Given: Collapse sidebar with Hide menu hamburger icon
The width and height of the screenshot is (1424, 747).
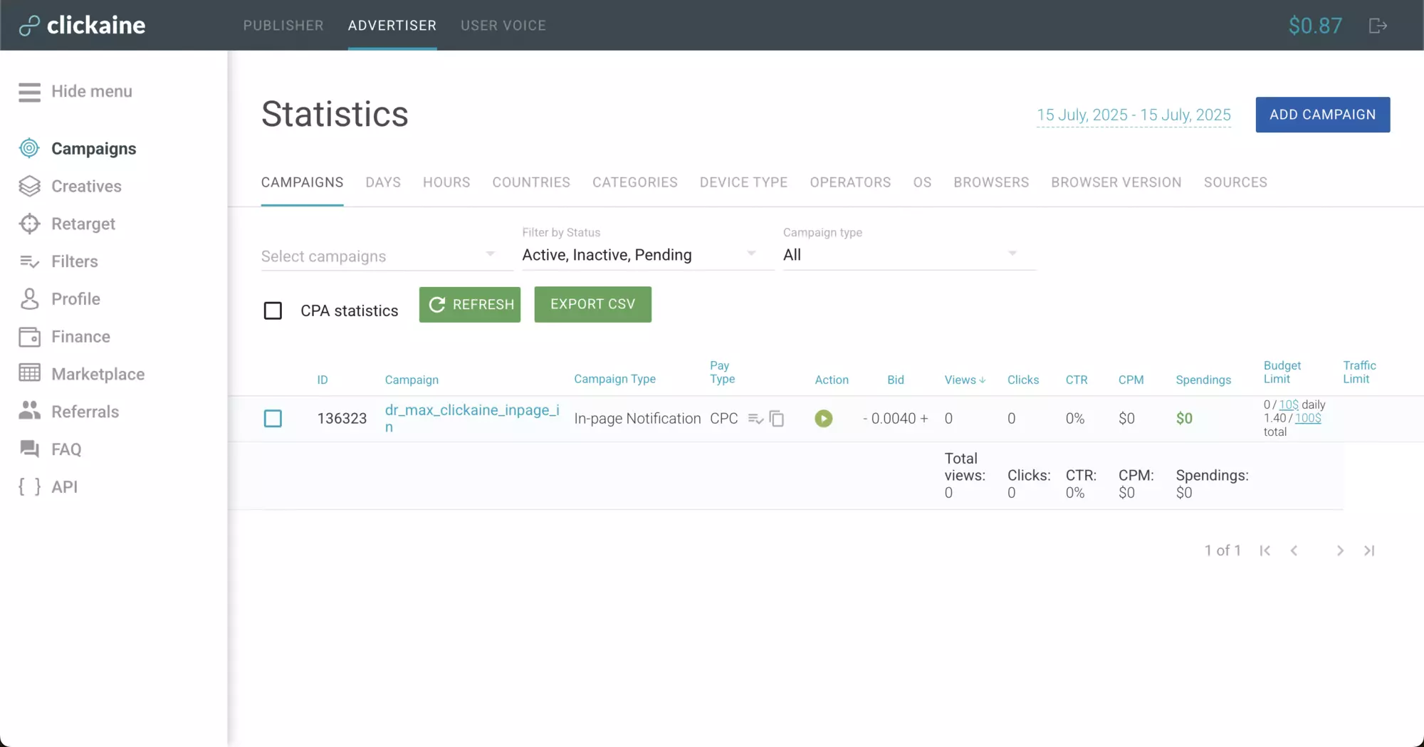Looking at the screenshot, I should coord(29,92).
